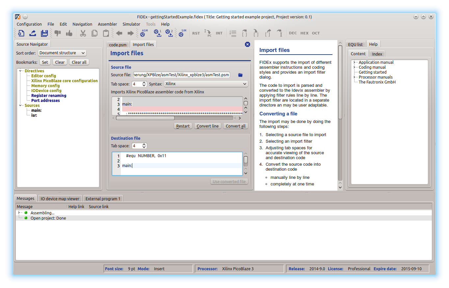449x288 pixels.
Task: Navigate back with the left arrow icon
Action: [x=119, y=33]
